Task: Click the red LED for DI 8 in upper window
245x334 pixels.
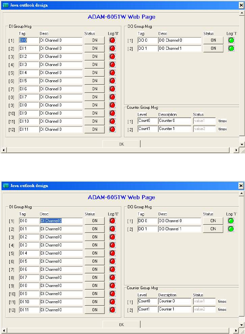Action: (x=112, y=105)
